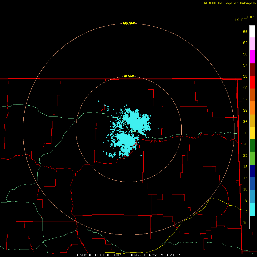
Task: Click the '14' legend value
Action: pyautogui.click(x=245, y=178)
